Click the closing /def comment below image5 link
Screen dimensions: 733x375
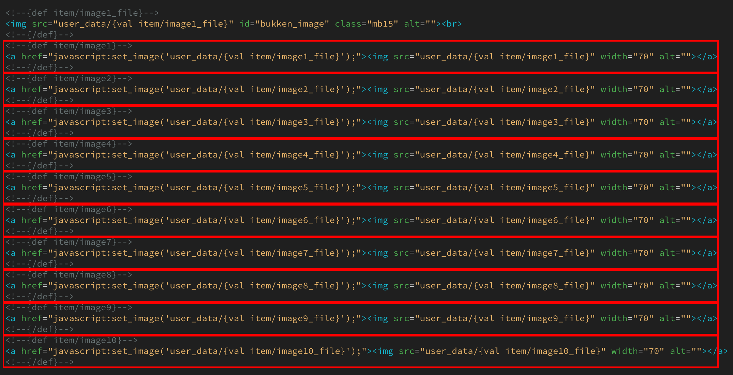(40, 198)
